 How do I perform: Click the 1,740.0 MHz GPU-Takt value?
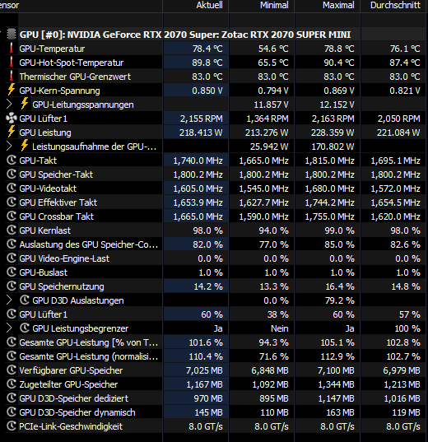coord(198,161)
